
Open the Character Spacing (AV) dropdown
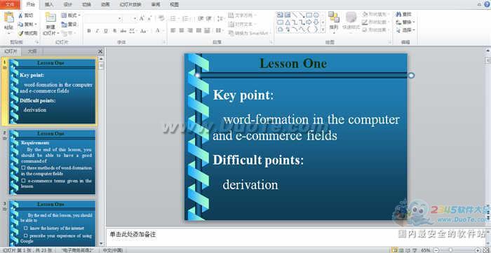click(x=133, y=31)
